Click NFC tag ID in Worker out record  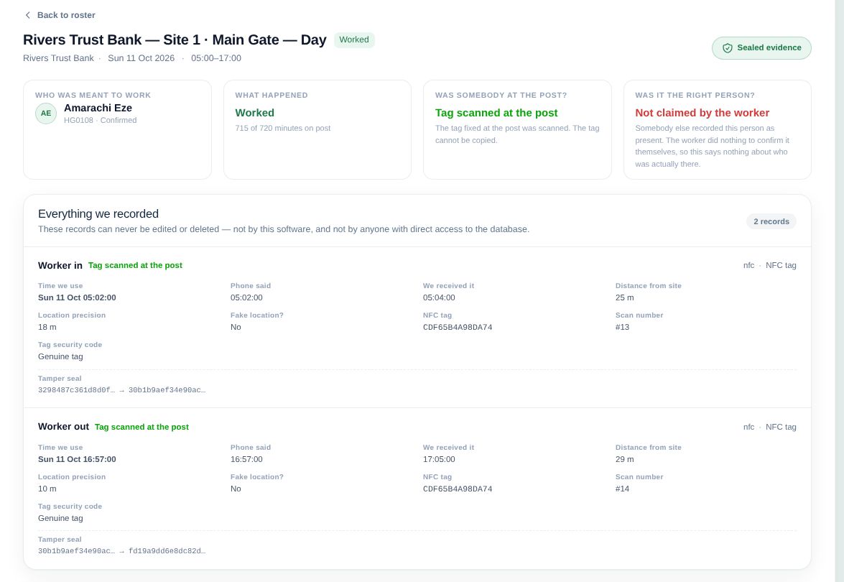[458, 489]
